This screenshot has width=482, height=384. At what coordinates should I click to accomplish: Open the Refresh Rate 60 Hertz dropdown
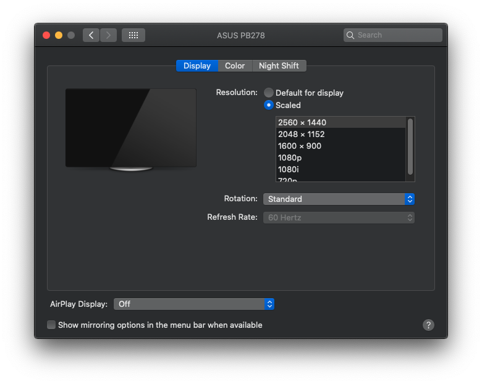click(339, 217)
